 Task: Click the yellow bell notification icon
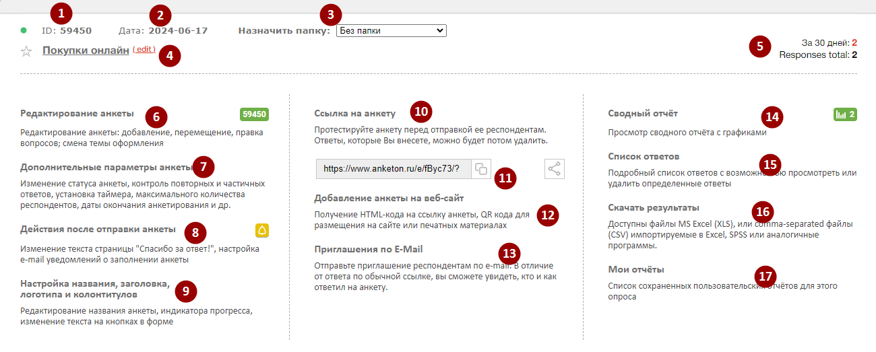point(262,231)
